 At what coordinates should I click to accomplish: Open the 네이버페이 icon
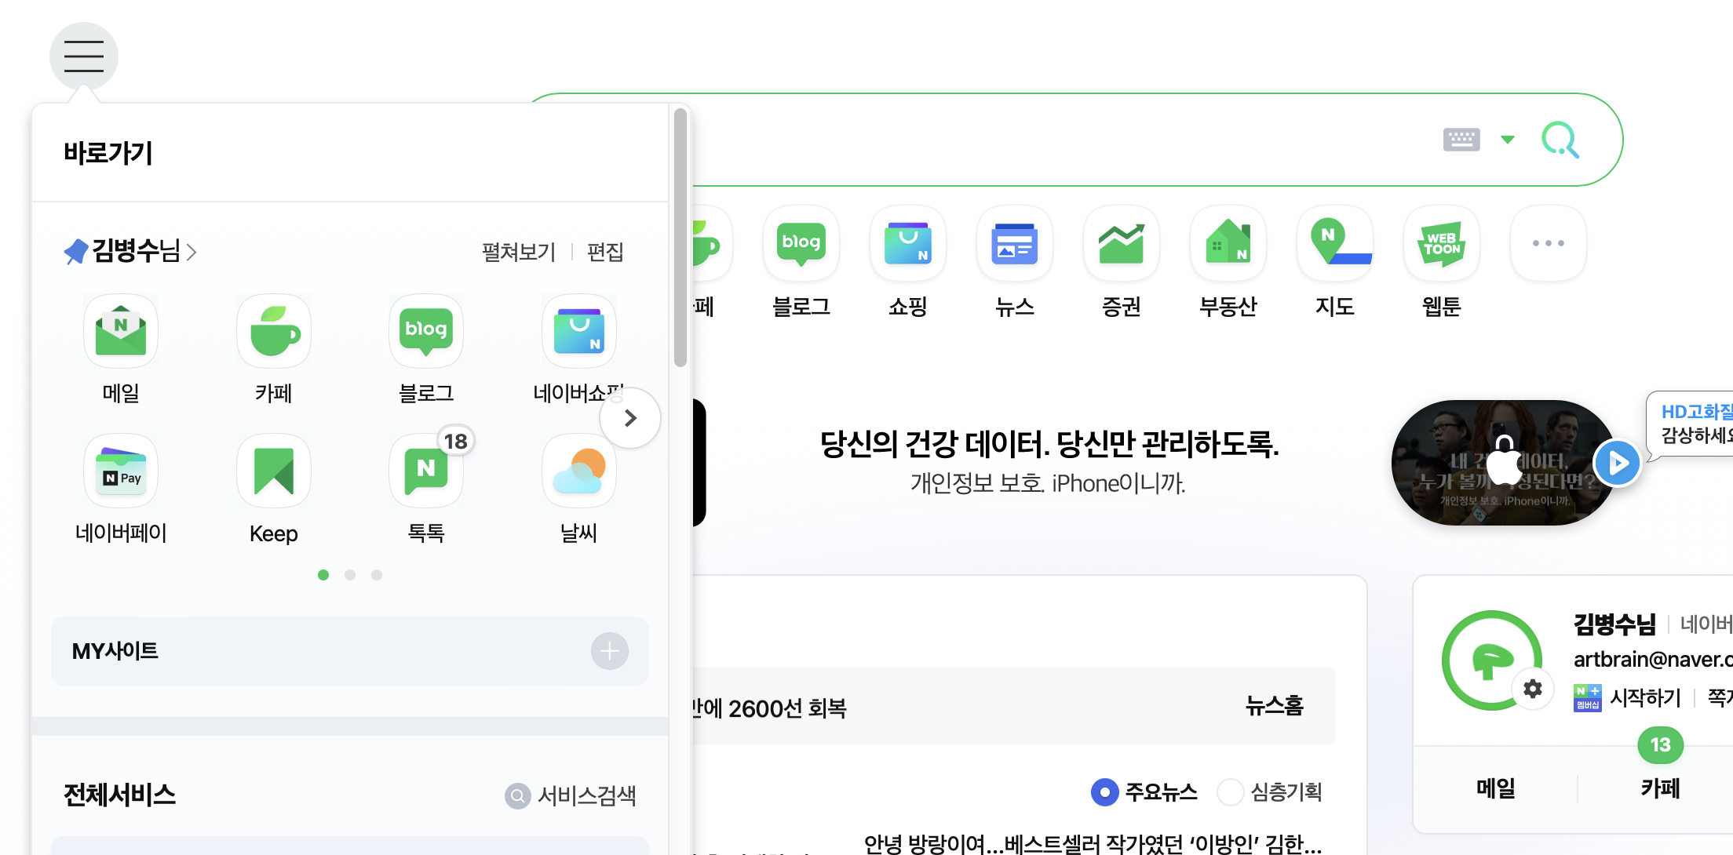click(121, 471)
